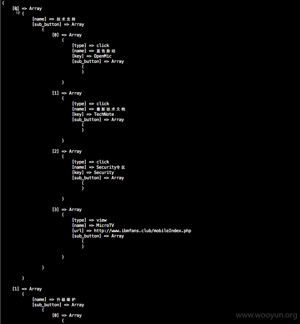Image resolution: width=300 pixels, height=324 pixels.
Task: Click first [sub_button] => Array label
Action: tap(58, 24)
